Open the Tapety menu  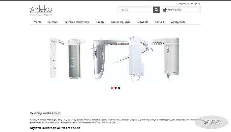pos(100,22)
